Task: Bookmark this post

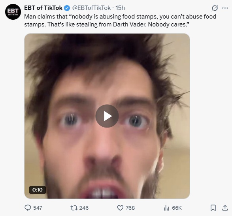Action: (x=213, y=208)
